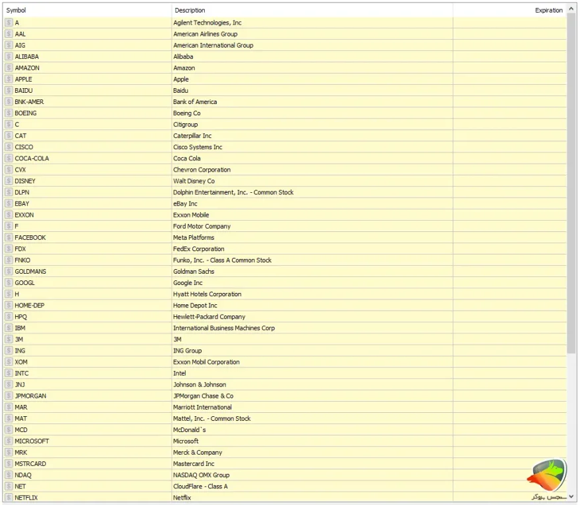Click the dollar icon beside CAT
The image size is (580, 505).
(9, 136)
